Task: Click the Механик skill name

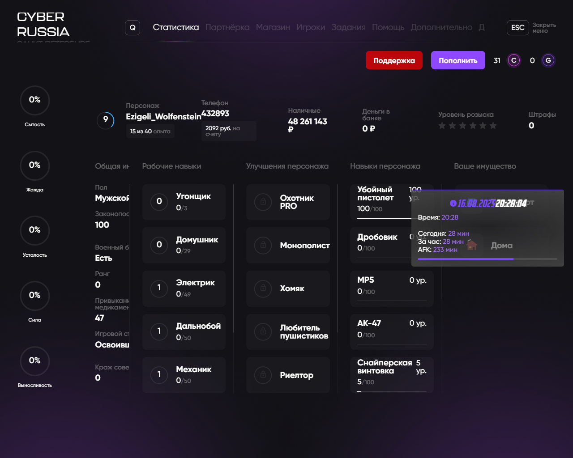Action: pos(194,369)
